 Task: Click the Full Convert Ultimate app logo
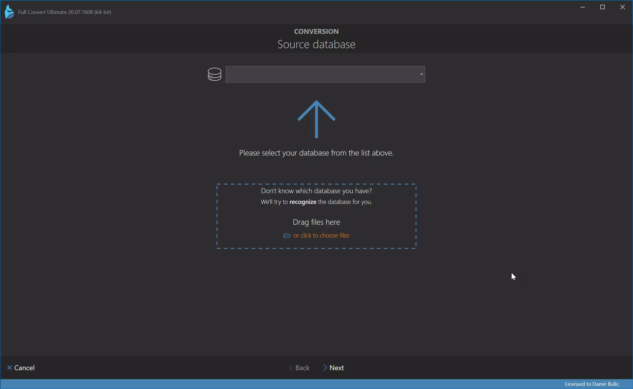9,11
